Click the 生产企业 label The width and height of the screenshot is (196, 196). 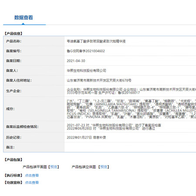(14, 91)
